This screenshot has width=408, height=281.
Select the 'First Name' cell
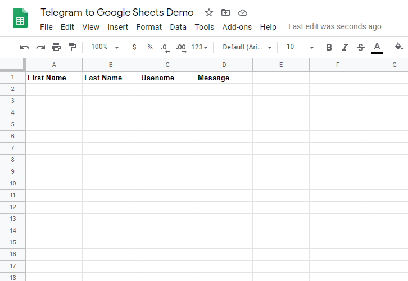click(x=54, y=78)
